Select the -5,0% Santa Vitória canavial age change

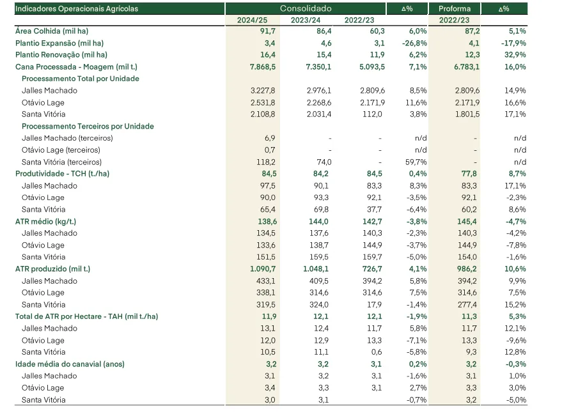517,400
